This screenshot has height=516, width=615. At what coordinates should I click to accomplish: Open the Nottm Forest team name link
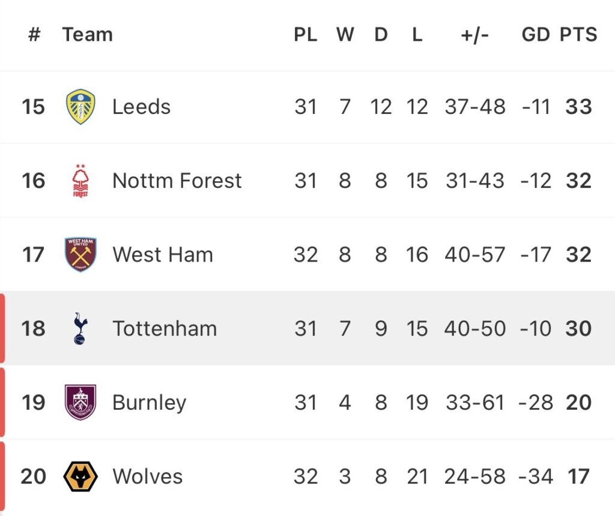[x=177, y=181]
